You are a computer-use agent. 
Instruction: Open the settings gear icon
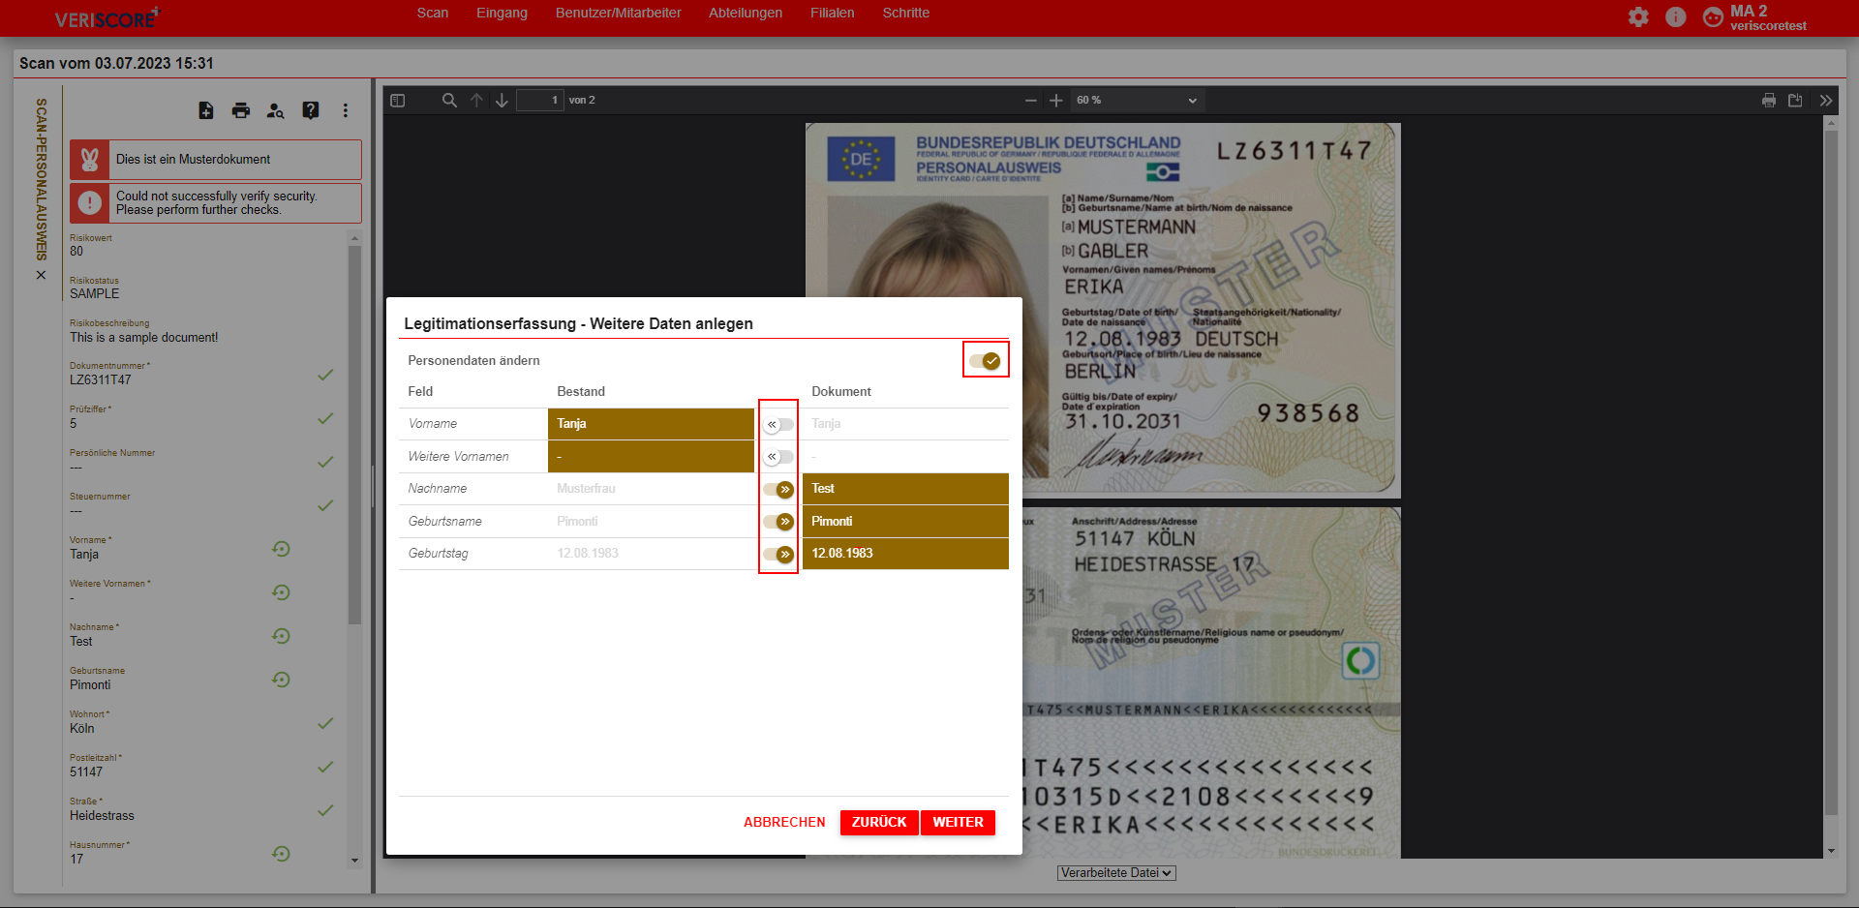[x=1638, y=16]
